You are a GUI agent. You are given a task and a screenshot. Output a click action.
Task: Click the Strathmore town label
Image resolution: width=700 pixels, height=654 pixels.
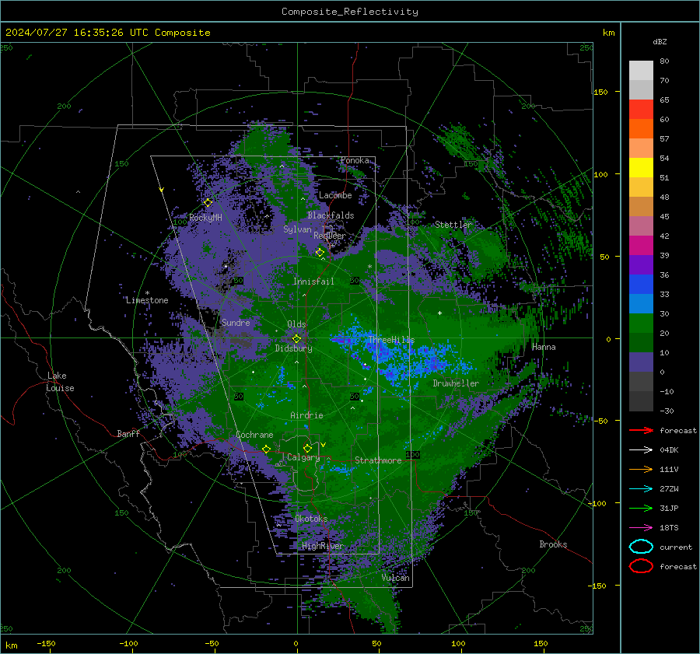pyautogui.click(x=378, y=460)
